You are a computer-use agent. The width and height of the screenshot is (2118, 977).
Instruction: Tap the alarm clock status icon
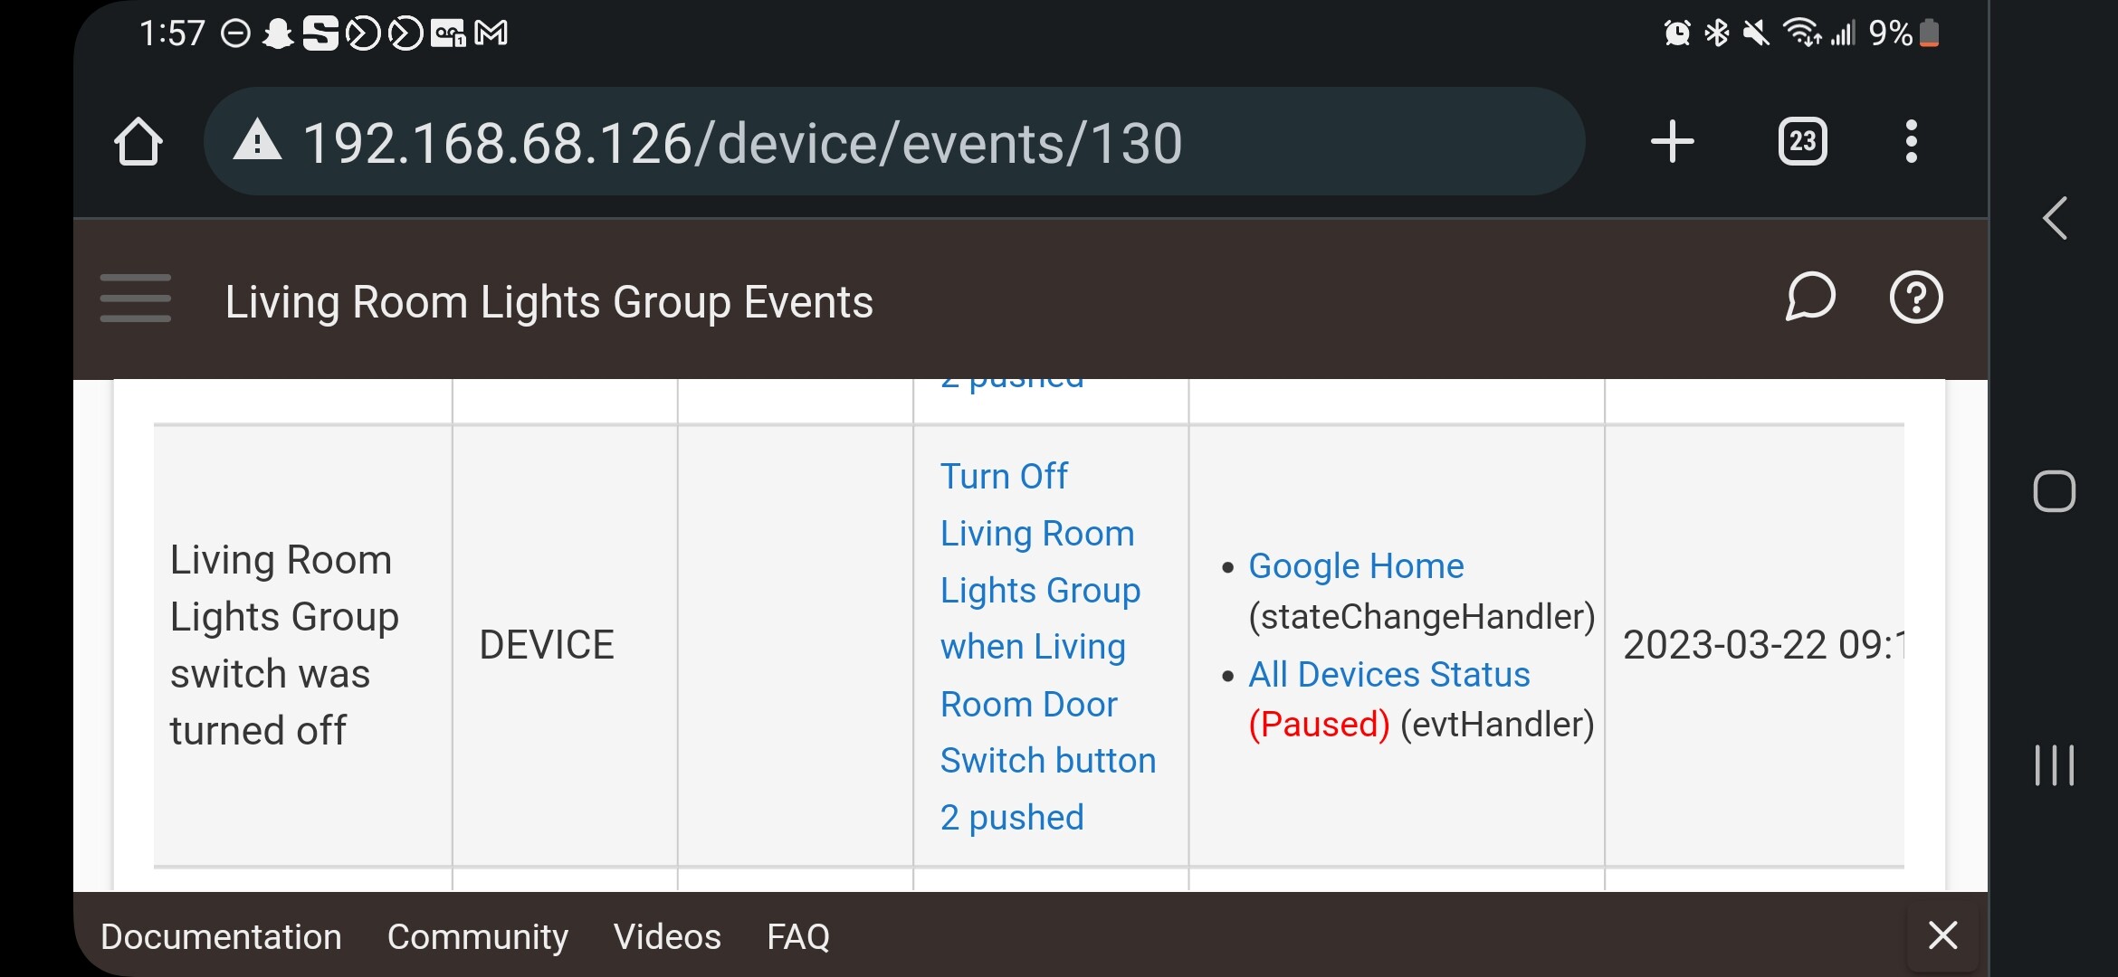[1676, 33]
